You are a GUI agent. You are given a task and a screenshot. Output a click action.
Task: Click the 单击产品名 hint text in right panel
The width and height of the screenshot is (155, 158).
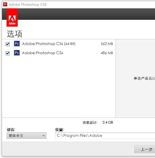(144, 78)
